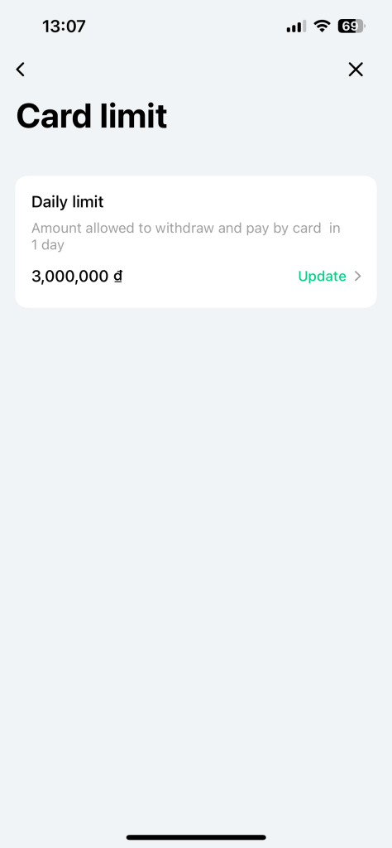Tap the đ currency symbol
Viewport: 392px width, 848px height.
pyautogui.click(x=117, y=277)
